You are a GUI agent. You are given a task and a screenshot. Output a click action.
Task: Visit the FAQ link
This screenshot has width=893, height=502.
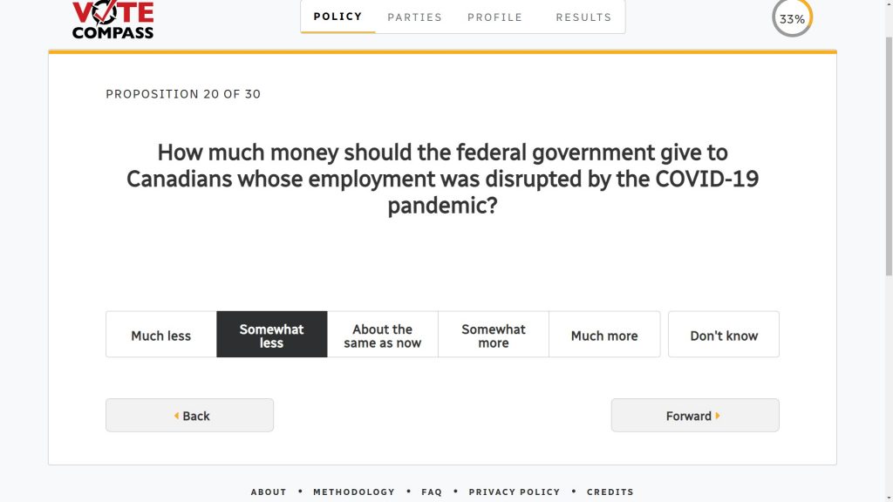pyautogui.click(x=432, y=492)
